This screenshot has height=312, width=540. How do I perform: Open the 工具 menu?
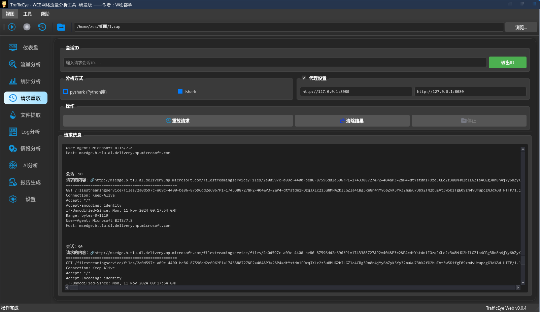(x=28, y=14)
